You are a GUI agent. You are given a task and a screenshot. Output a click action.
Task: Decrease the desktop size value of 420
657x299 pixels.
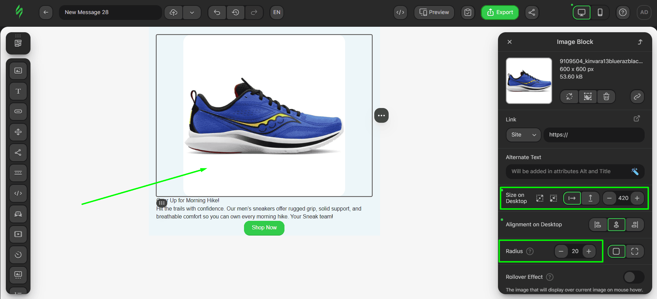tap(609, 198)
